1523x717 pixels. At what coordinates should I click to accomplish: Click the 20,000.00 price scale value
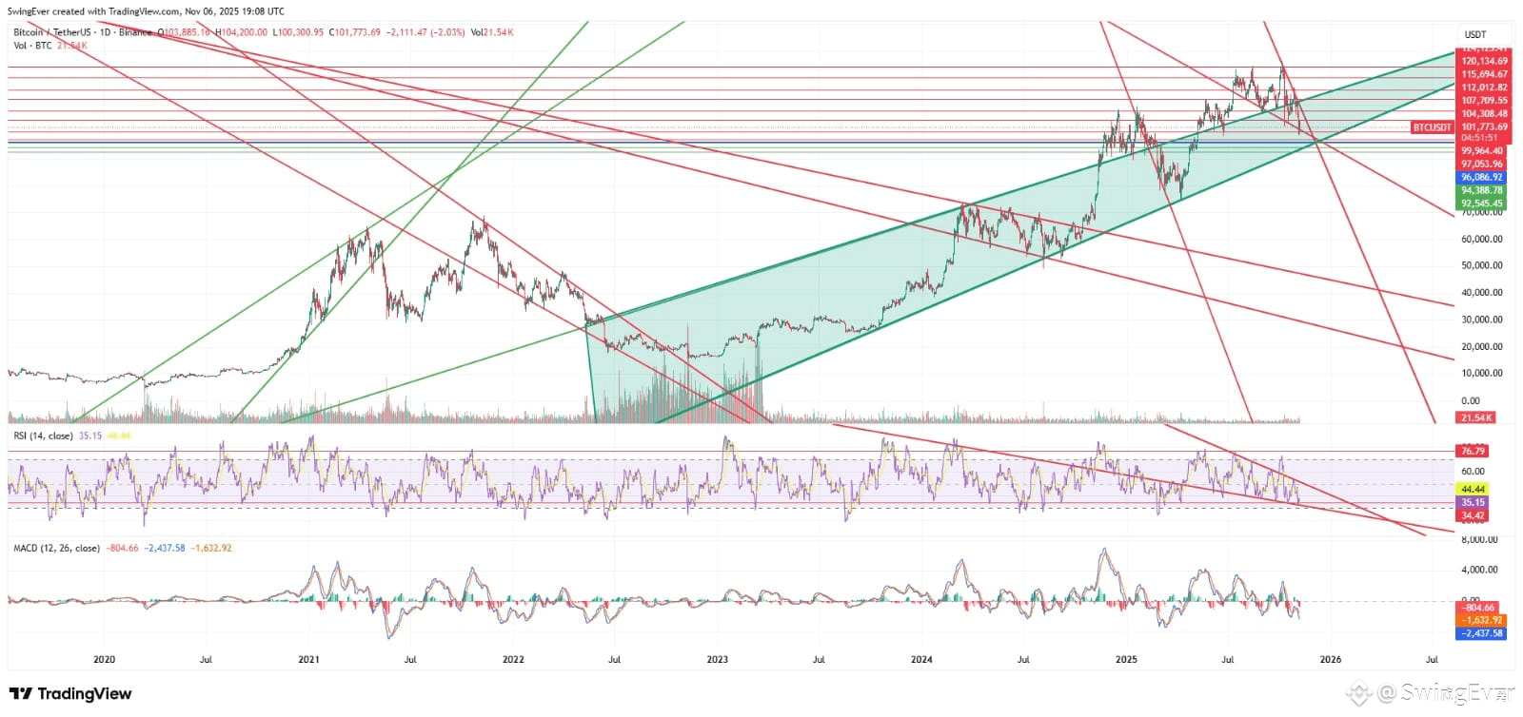point(1482,346)
